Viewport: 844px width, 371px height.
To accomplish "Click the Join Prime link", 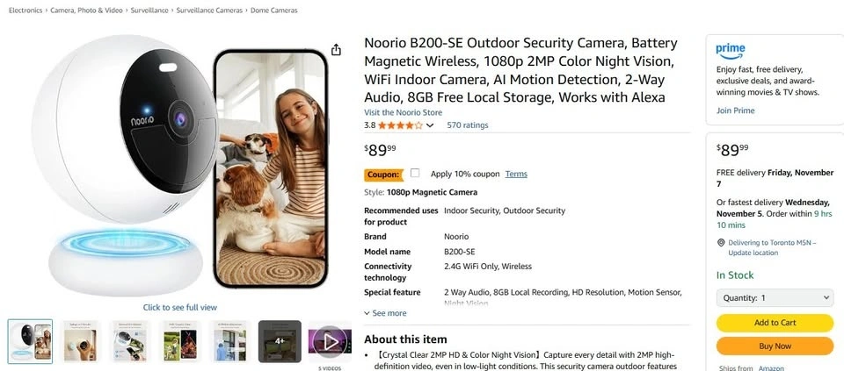I will click(x=736, y=111).
